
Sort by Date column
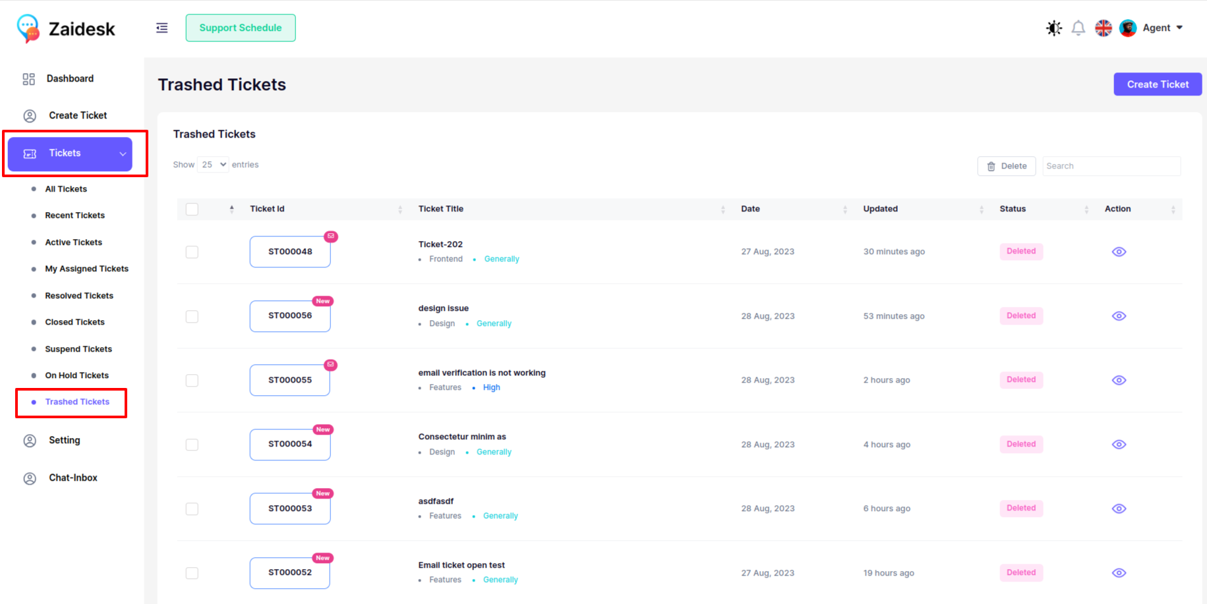tap(845, 209)
